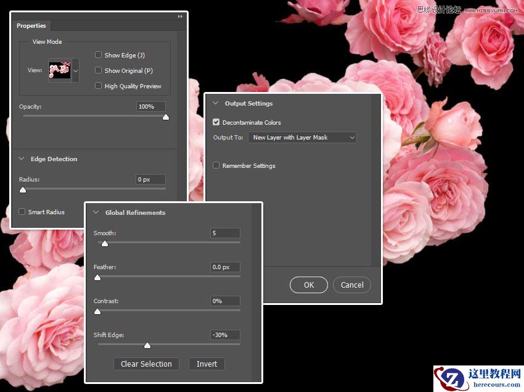The width and height of the screenshot is (524, 392).
Task: Enable Show Original (P)
Action: 99,70
